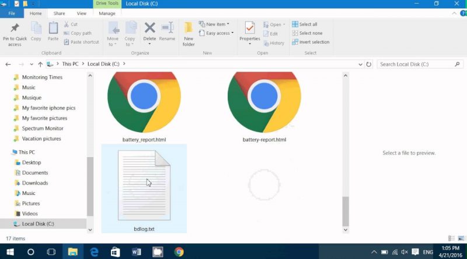Select the battery-report.html Chrome file
This screenshot has width=467, height=259.
[x=264, y=107]
